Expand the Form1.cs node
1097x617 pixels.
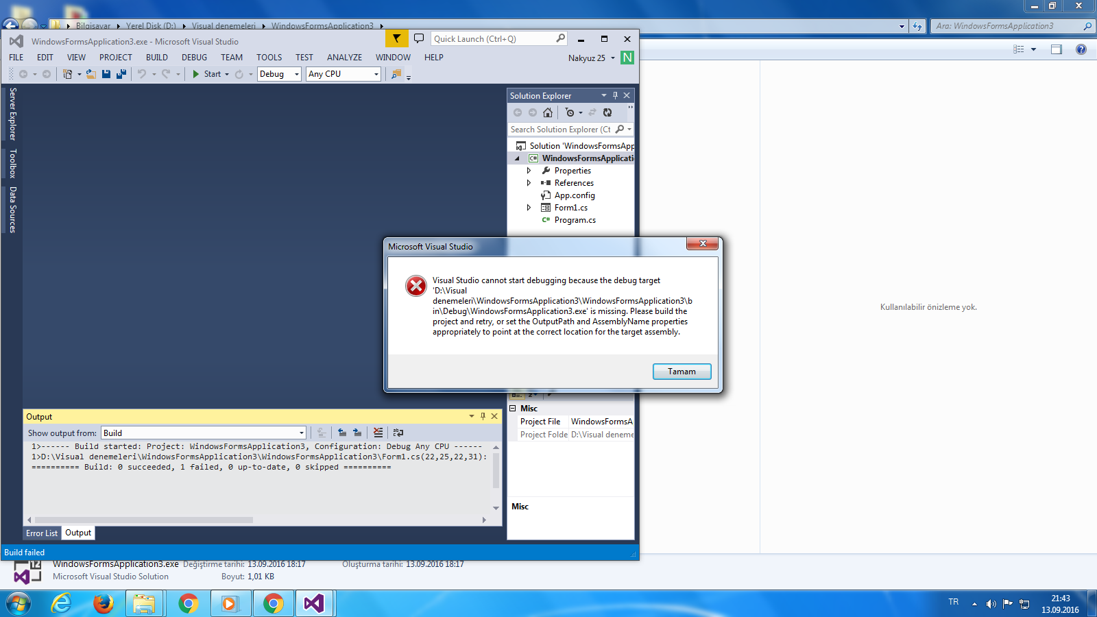point(529,208)
